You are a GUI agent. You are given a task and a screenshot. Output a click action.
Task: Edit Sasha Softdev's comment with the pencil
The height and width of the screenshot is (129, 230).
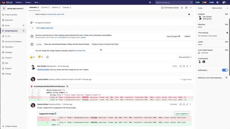187,104
